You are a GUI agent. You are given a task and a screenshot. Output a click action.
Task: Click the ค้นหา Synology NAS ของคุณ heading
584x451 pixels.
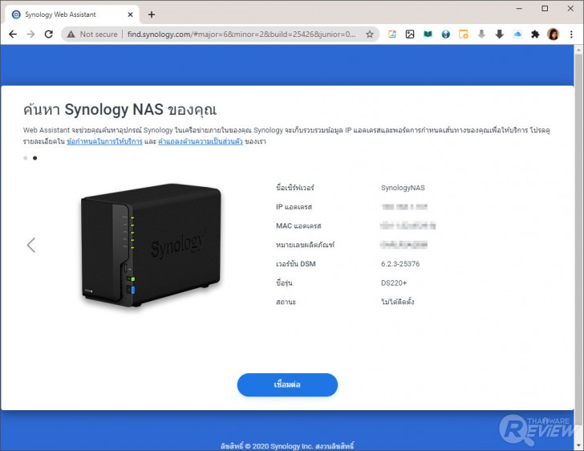pos(120,110)
